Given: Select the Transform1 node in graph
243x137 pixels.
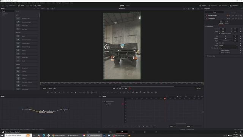Looking at the screenshot, I should pos(50,112).
